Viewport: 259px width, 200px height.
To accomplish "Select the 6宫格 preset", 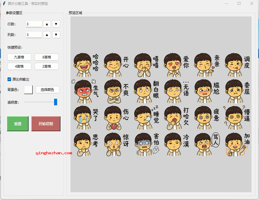I will point(47,57).
